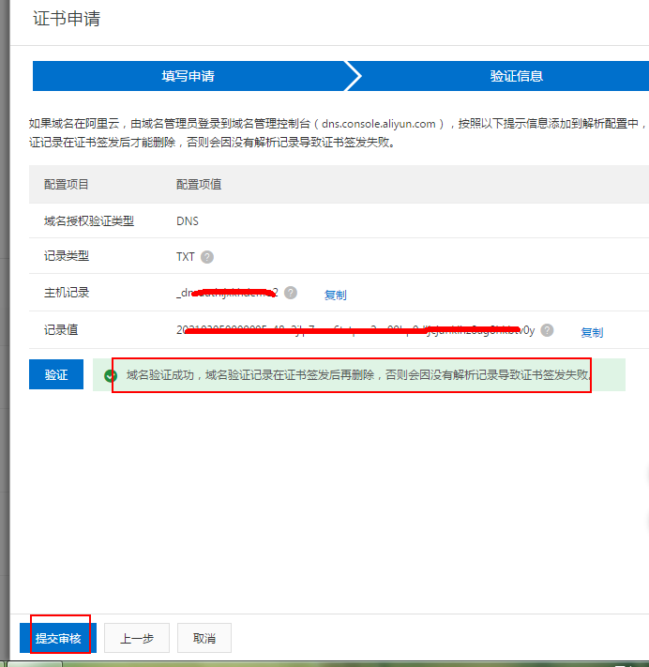Click the help icon beside the 记录值 value

[x=547, y=330]
